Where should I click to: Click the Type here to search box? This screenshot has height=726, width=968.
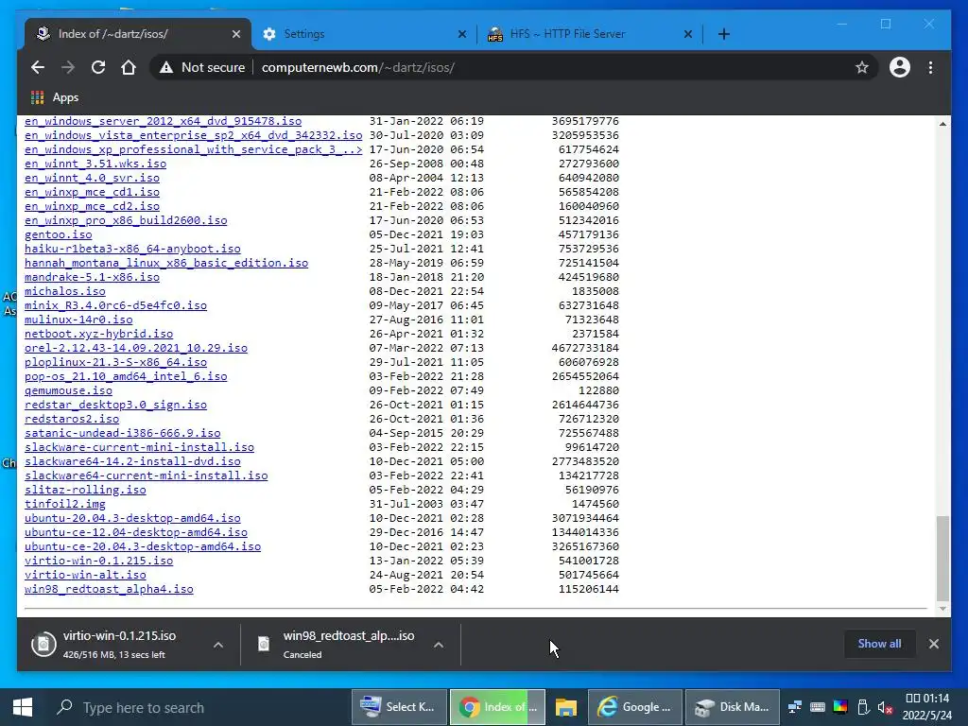point(198,707)
